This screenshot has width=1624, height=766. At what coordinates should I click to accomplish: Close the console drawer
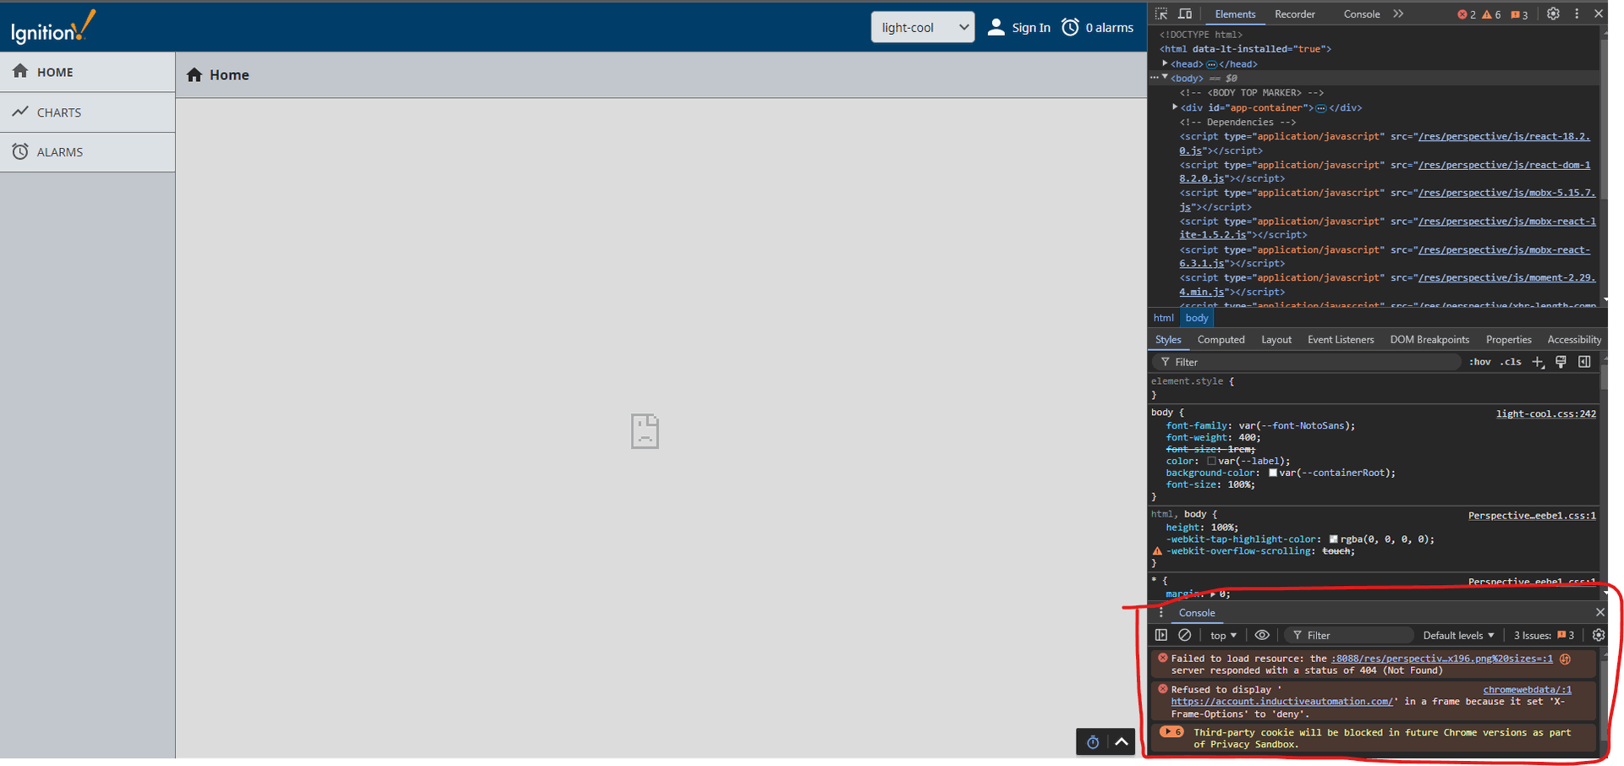[1599, 612]
